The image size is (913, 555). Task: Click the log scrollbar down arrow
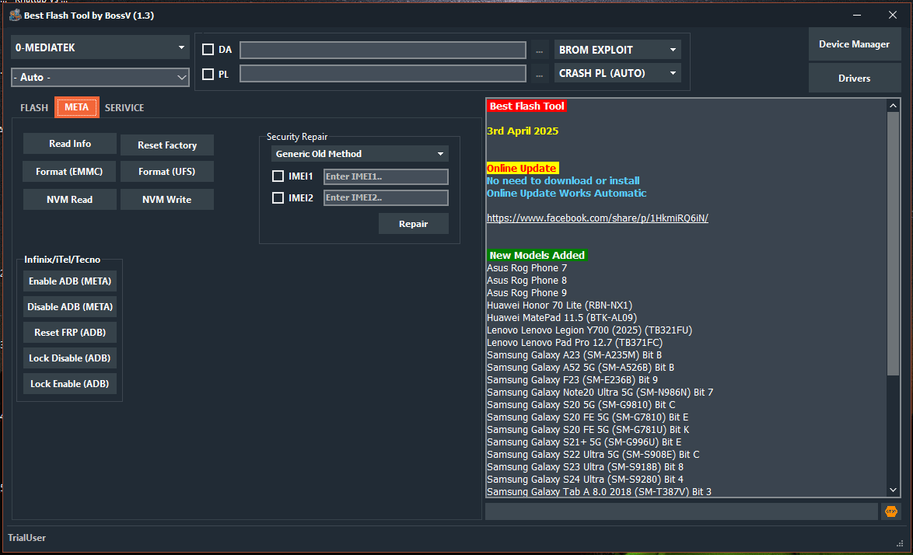tap(894, 490)
